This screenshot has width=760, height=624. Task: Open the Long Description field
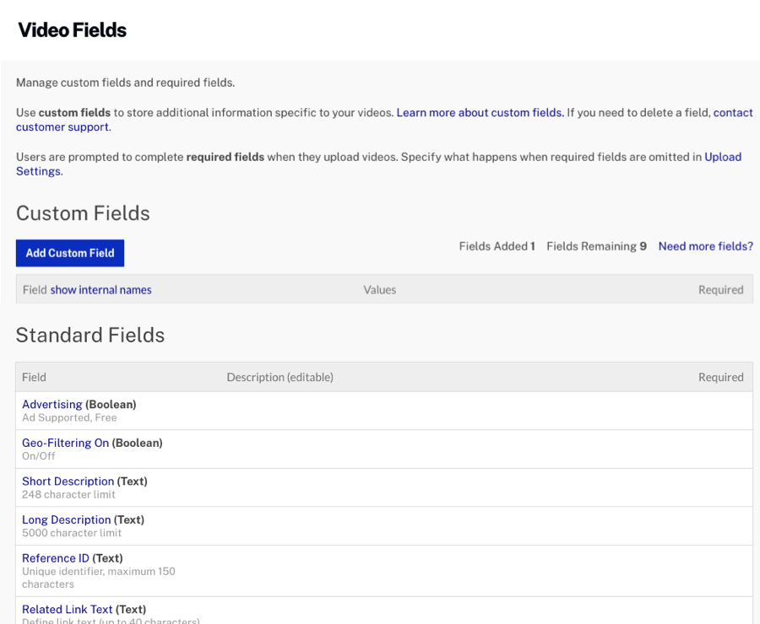coord(66,519)
